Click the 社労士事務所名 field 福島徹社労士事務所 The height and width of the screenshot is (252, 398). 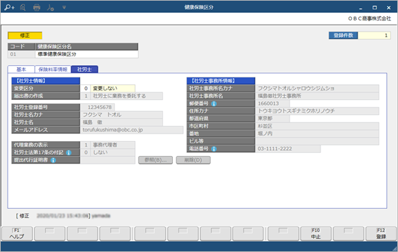tap(317, 96)
